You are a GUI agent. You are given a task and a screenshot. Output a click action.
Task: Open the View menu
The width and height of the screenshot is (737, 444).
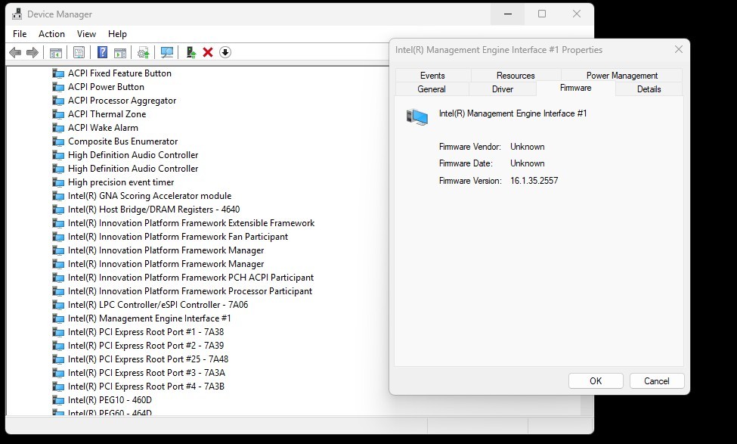tap(86, 34)
